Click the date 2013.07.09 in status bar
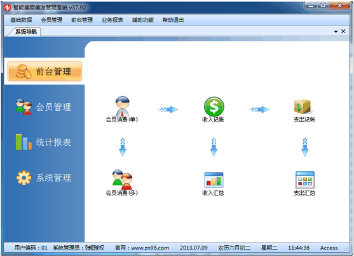Image resolution: width=354 pixels, height=256 pixels. coord(193,248)
